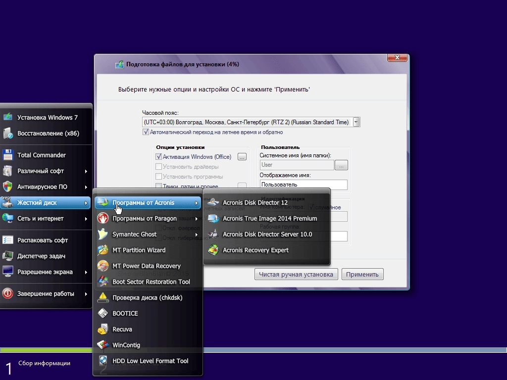
Task: Click the Антивирусное ПО shield icon
Action: (8, 187)
